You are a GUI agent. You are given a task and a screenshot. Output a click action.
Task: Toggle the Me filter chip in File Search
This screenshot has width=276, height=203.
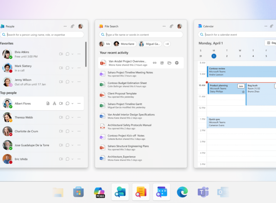pyautogui.click(x=104, y=44)
